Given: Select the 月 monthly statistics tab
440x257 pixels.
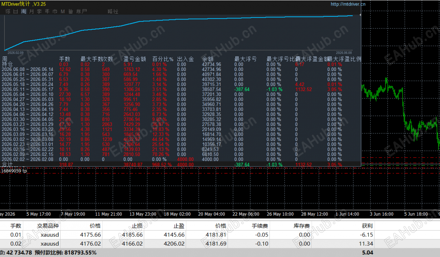Looking at the screenshot, I should click(32, 11).
